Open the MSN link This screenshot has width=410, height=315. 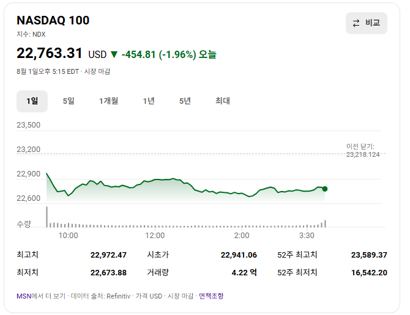tap(24, 296)
